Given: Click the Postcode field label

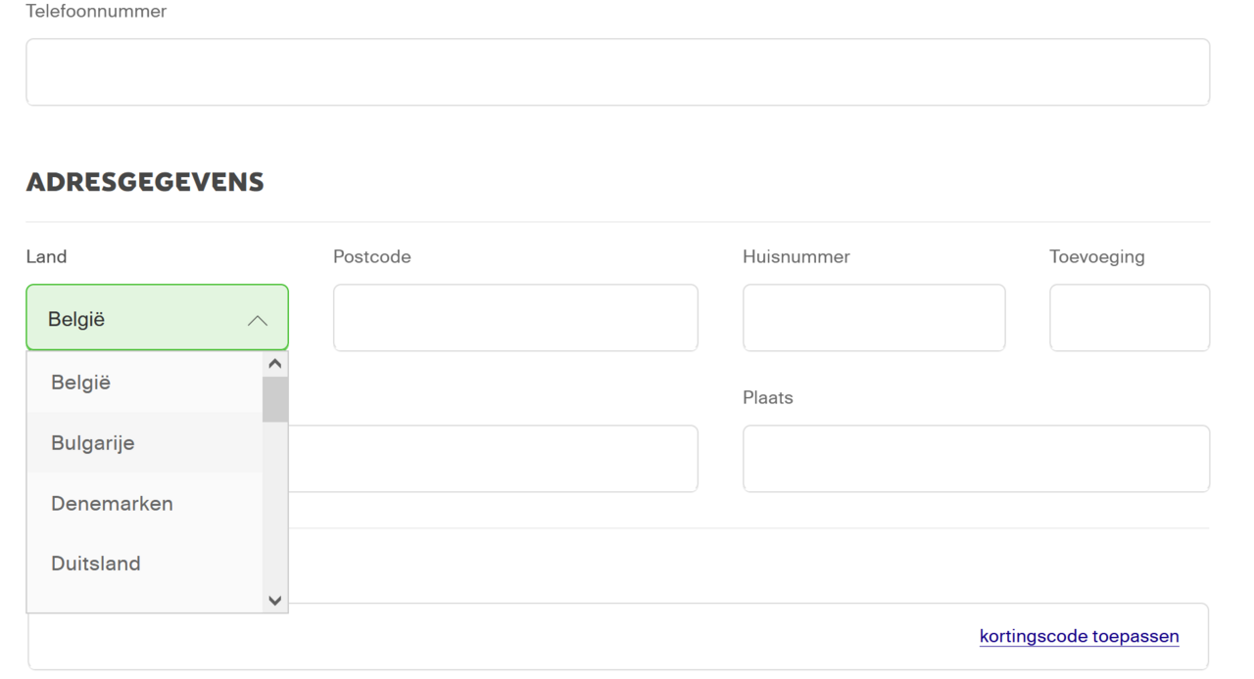Looking at the screenshot, I should point(372,257).
